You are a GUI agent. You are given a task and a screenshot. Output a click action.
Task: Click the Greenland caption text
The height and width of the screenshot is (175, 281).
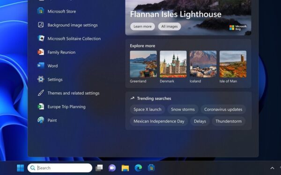(x=138, y=81)
